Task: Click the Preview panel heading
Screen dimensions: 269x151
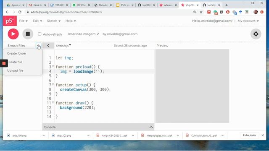Action: [x=162, y=46]
